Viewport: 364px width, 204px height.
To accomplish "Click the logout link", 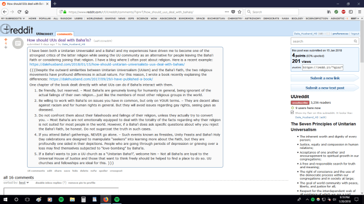I will tap(355, 34).
